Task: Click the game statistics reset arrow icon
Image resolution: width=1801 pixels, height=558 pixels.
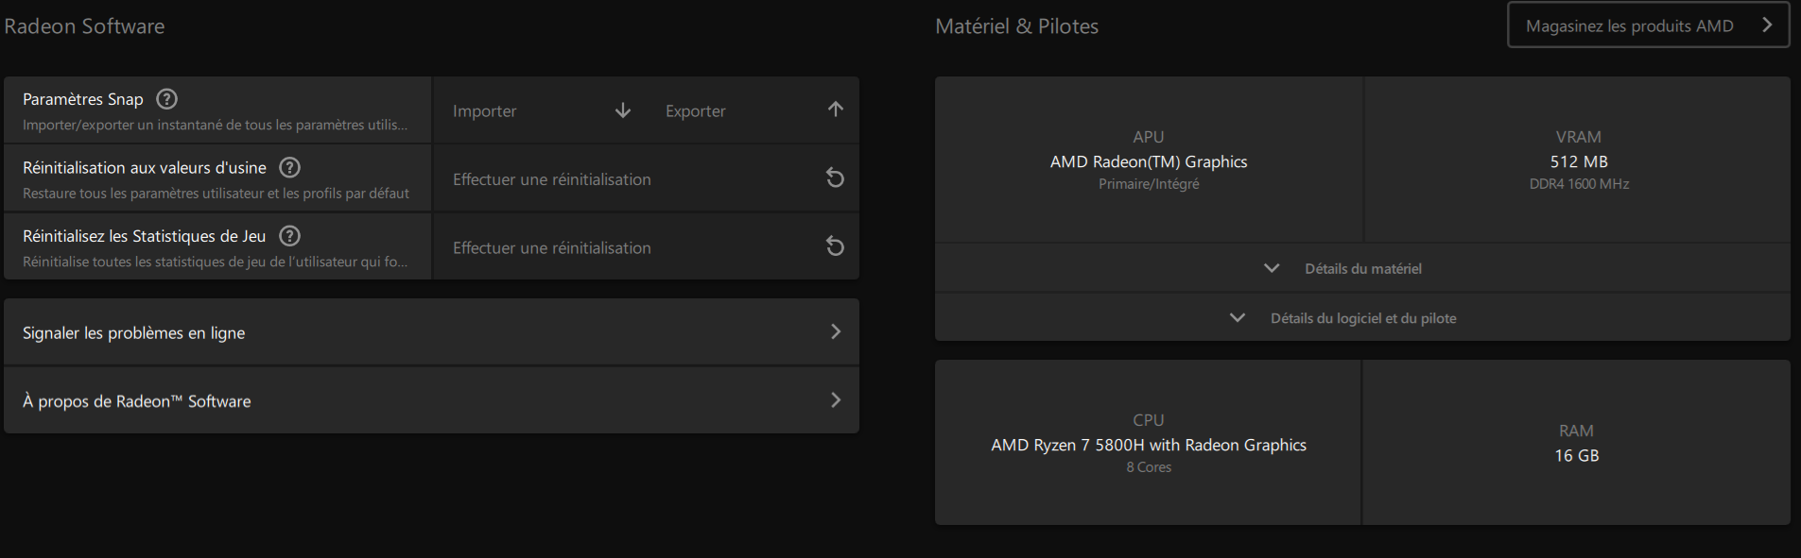Action: (x=835, y=247)
